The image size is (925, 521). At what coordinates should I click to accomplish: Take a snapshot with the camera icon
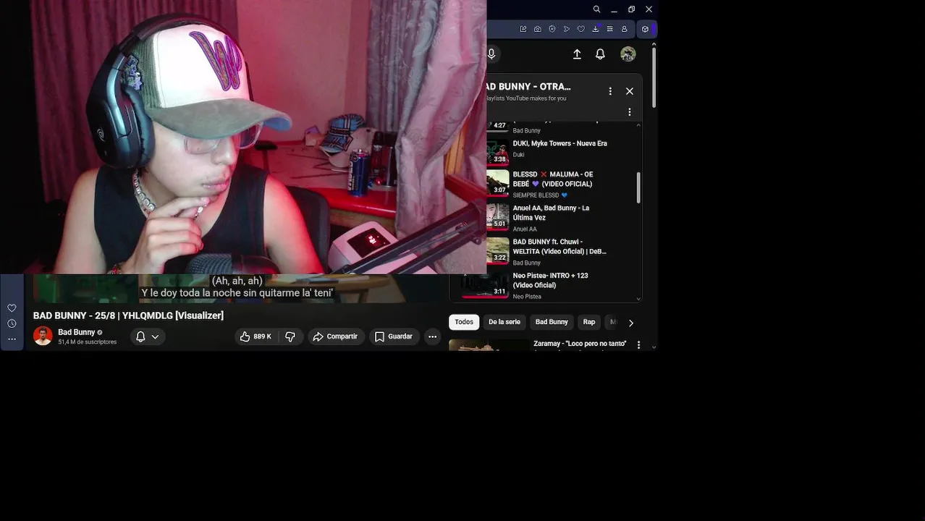[x=538, y=29]
